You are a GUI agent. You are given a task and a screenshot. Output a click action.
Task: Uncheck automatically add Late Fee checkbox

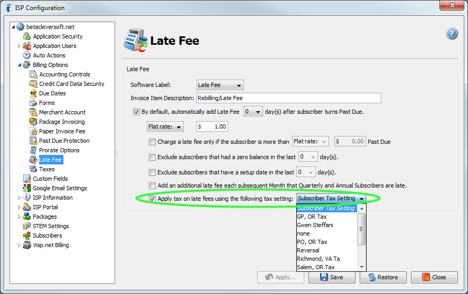click(x=136, y=112)
